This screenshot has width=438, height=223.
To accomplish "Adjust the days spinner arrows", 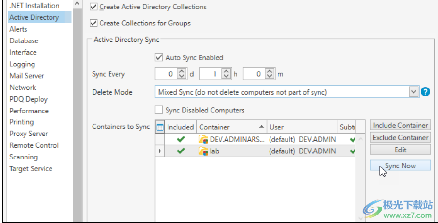I will click(182, 74).
